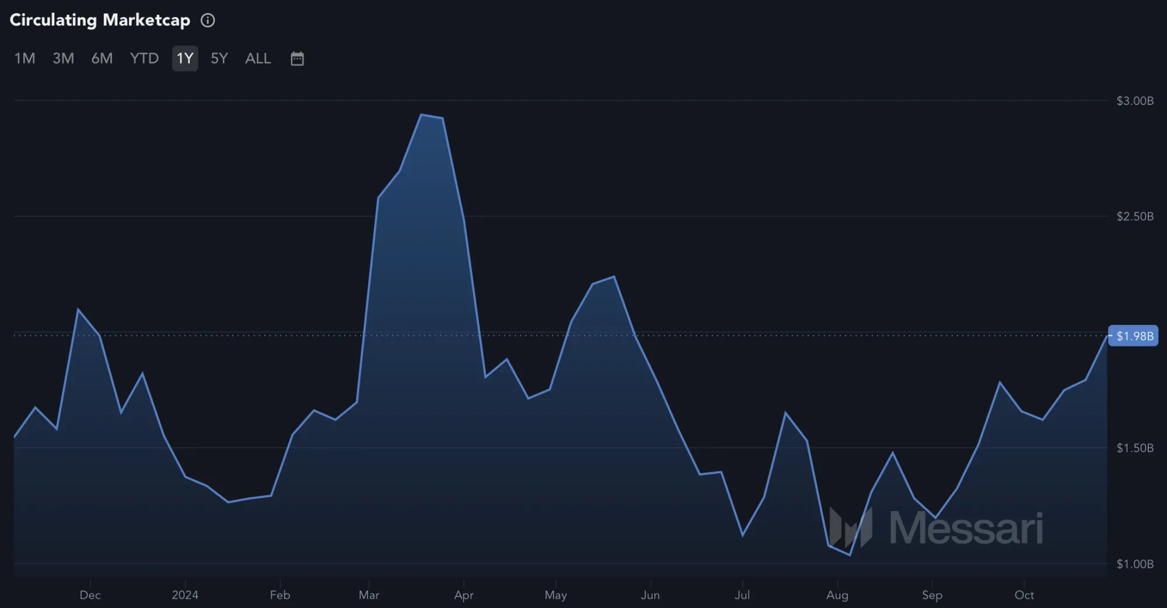Click the Apr label on the time axis

tap(464, 595)
